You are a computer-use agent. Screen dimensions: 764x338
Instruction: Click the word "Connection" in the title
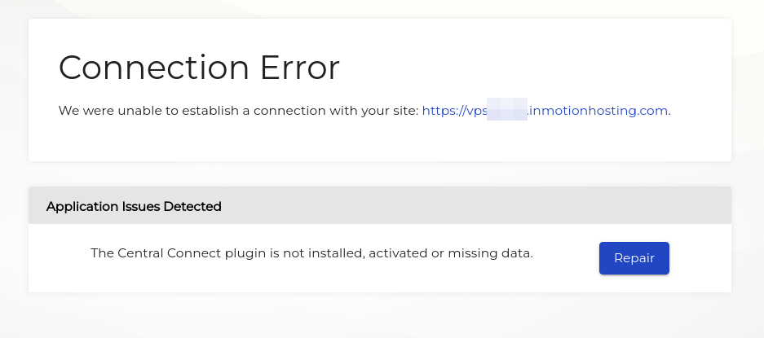(144, 67)
